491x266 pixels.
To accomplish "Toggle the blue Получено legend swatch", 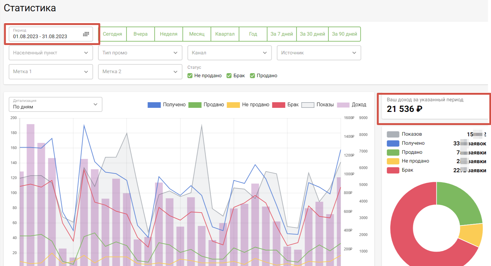I will (x=154, y=105).
